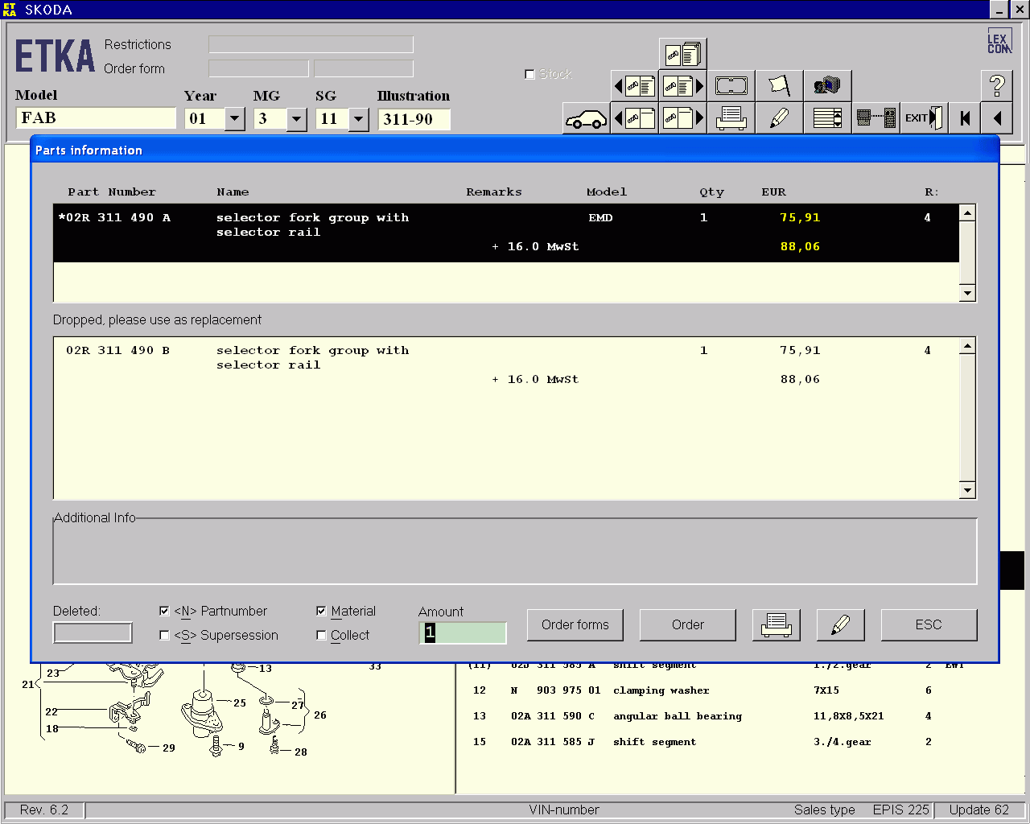Open help question mark icon
This screenshot has height=824, width=1030.
(997, 85)
